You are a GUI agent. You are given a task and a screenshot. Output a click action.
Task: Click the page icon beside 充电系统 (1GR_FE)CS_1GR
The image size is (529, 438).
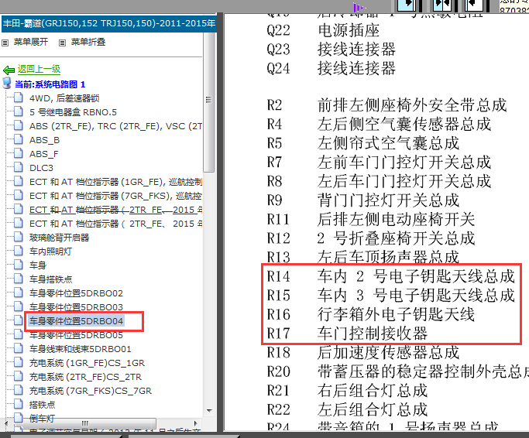pyautogui.click(x=19, y=363)
